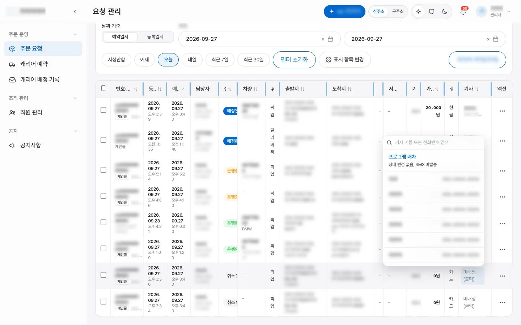The width and height of the screenshot is (521, 325).
Task: Check the 딜리버리 order row
Action: point(103,140)
